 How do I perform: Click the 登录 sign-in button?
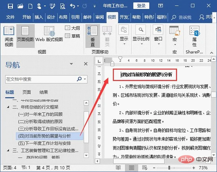pyautogui.click(x=141, y=5)
